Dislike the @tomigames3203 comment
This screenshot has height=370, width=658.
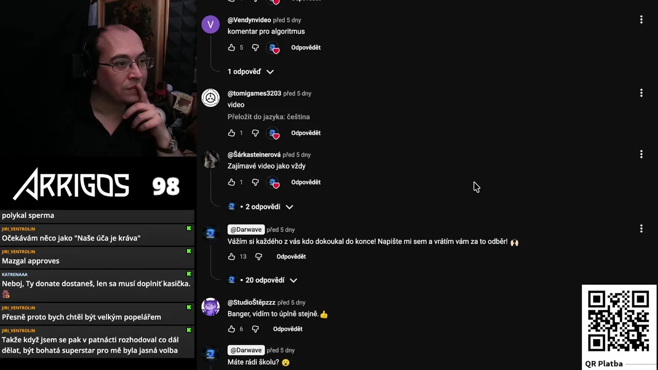255,133
